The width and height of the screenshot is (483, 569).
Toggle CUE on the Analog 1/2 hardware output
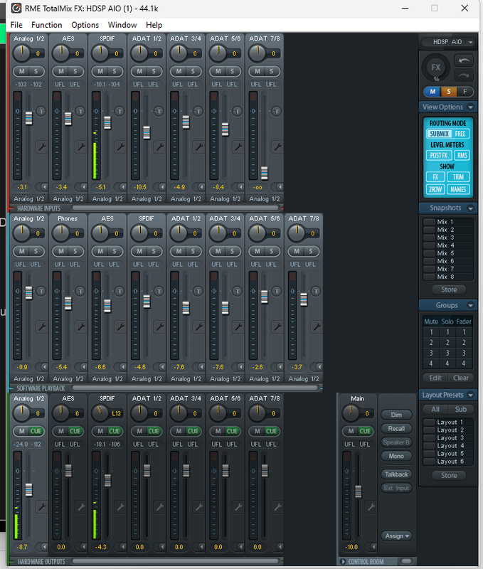pyautogui.click(x=36, y=431)
